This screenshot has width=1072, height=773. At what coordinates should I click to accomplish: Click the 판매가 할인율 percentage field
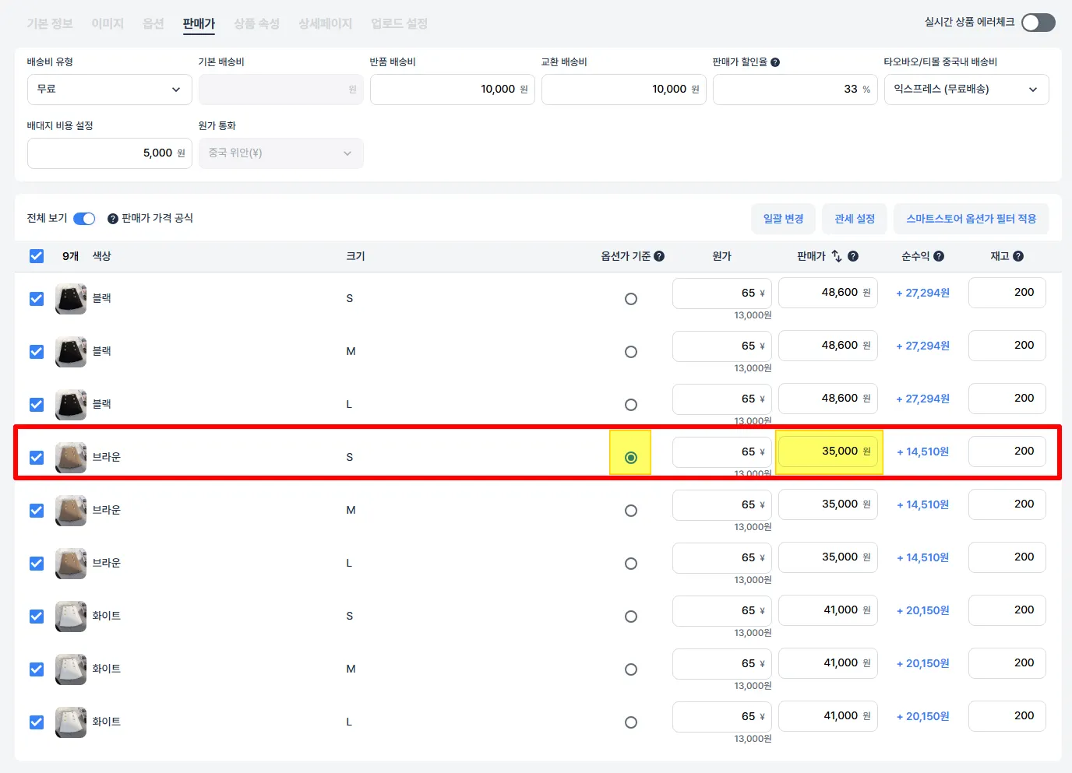click(795, 90)
